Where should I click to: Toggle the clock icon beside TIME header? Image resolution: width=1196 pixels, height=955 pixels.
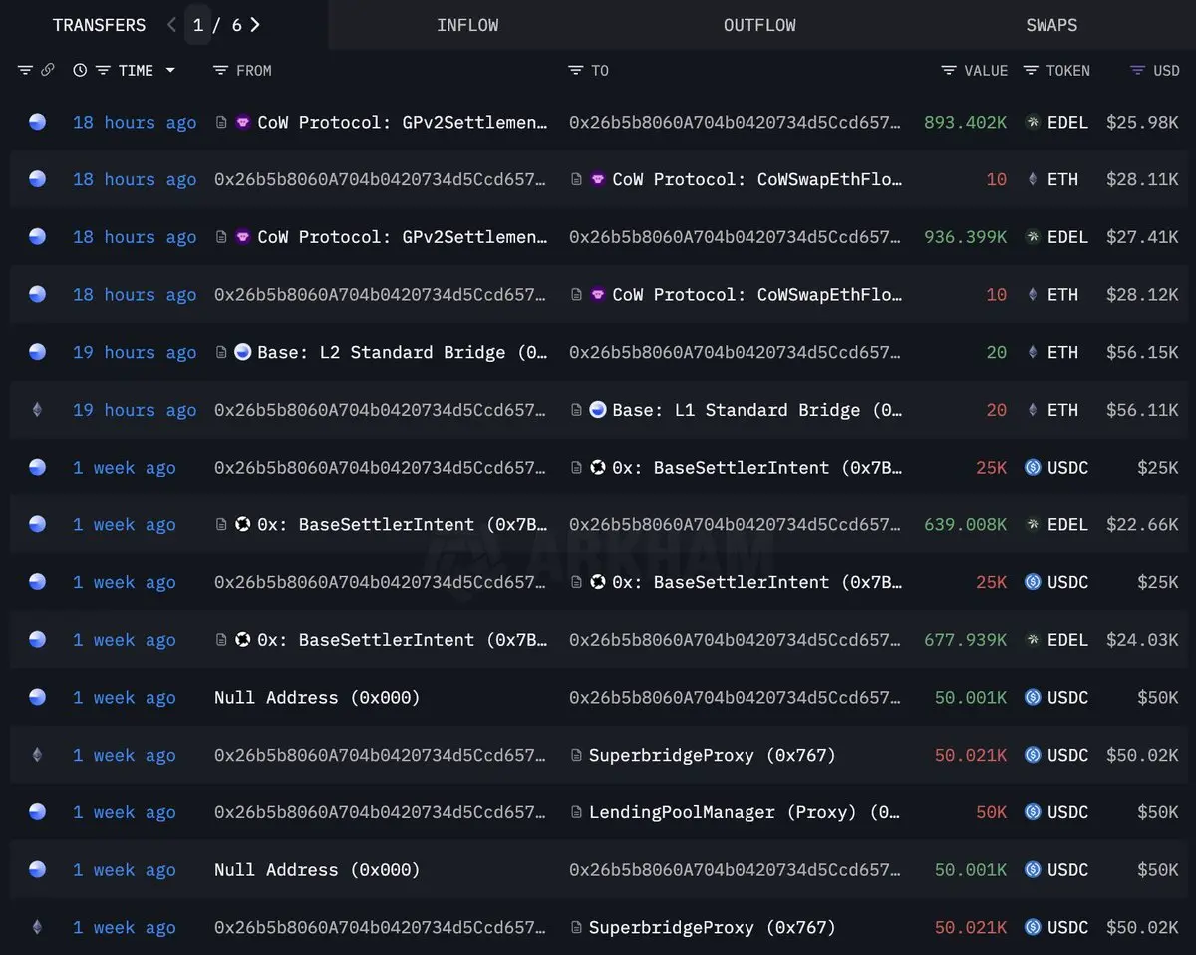pyautogui.click(x=79, y=70)
